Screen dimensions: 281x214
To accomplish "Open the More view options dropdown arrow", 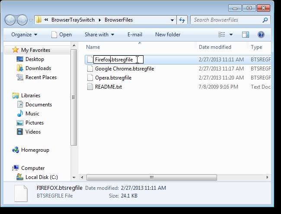I will tap(231, 35).
